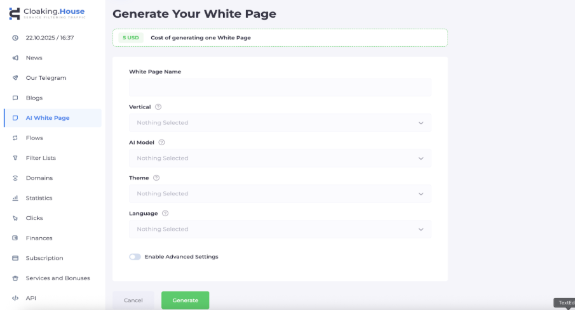Toggle the Enable Advanced Settings switch
The width and height of the screenshot is (575, 310).
tap(135, 257)
